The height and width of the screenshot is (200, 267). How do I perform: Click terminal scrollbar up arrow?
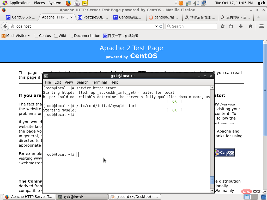point(212,88)
